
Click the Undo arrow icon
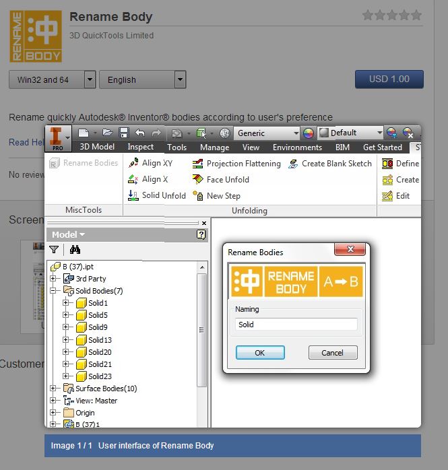(x=139, y=133)
